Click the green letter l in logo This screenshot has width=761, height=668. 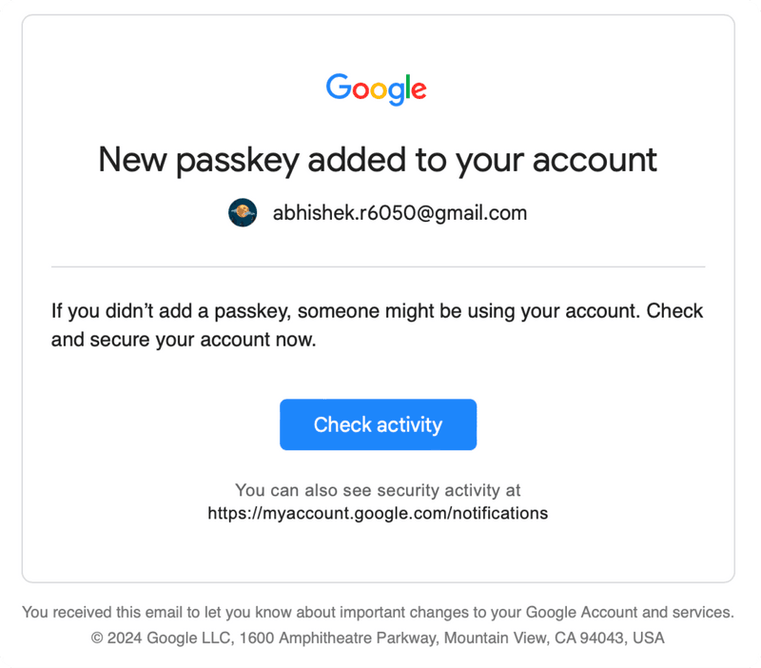(408, 87)
